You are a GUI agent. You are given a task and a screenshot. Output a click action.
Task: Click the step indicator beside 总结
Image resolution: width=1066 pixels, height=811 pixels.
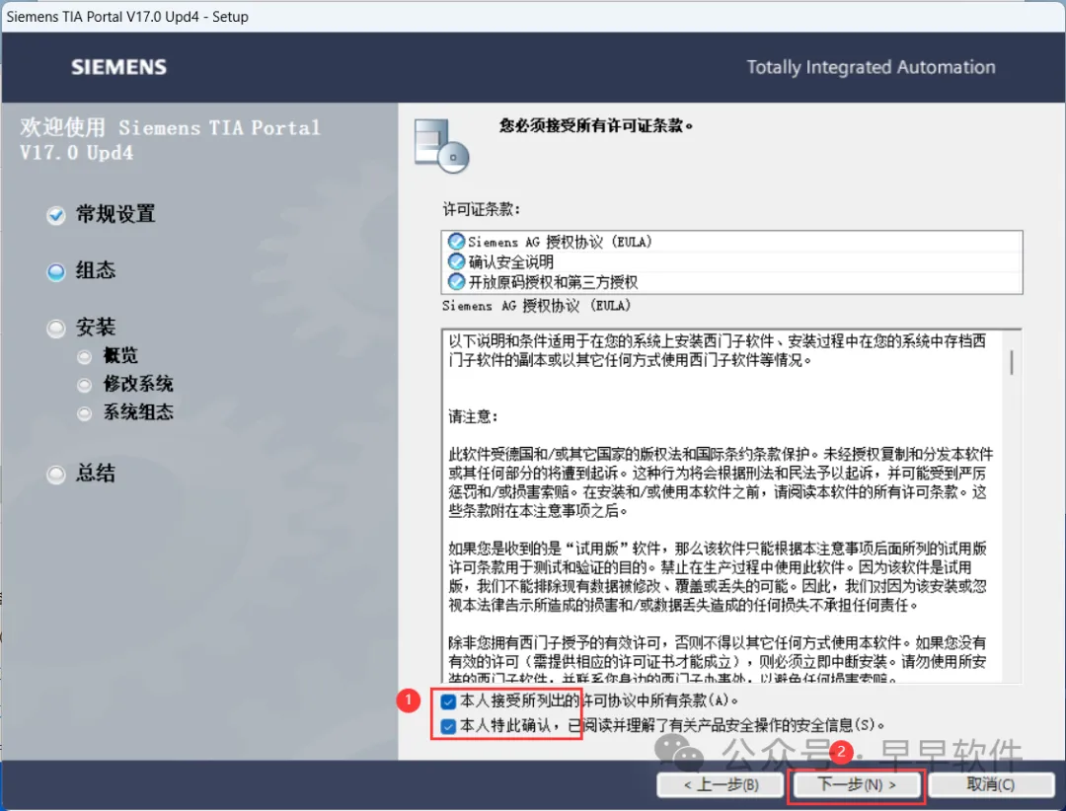tap(55, 474)
